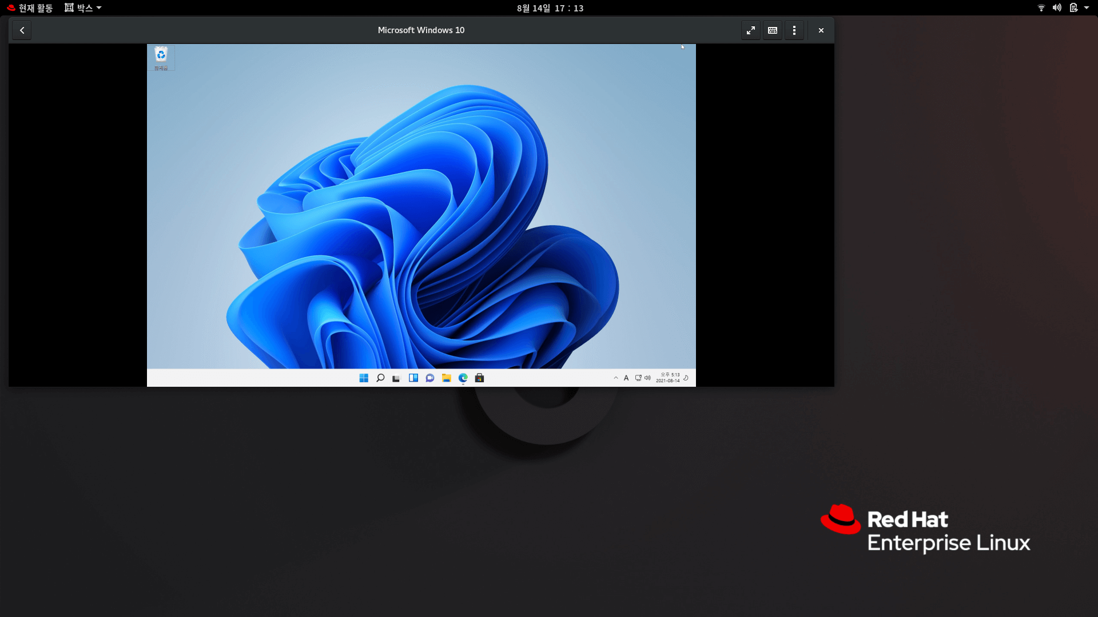This screenshot has width=1098, height=617.
Task: Click the host volume icon in the top bar
Action: (1057, 8)
